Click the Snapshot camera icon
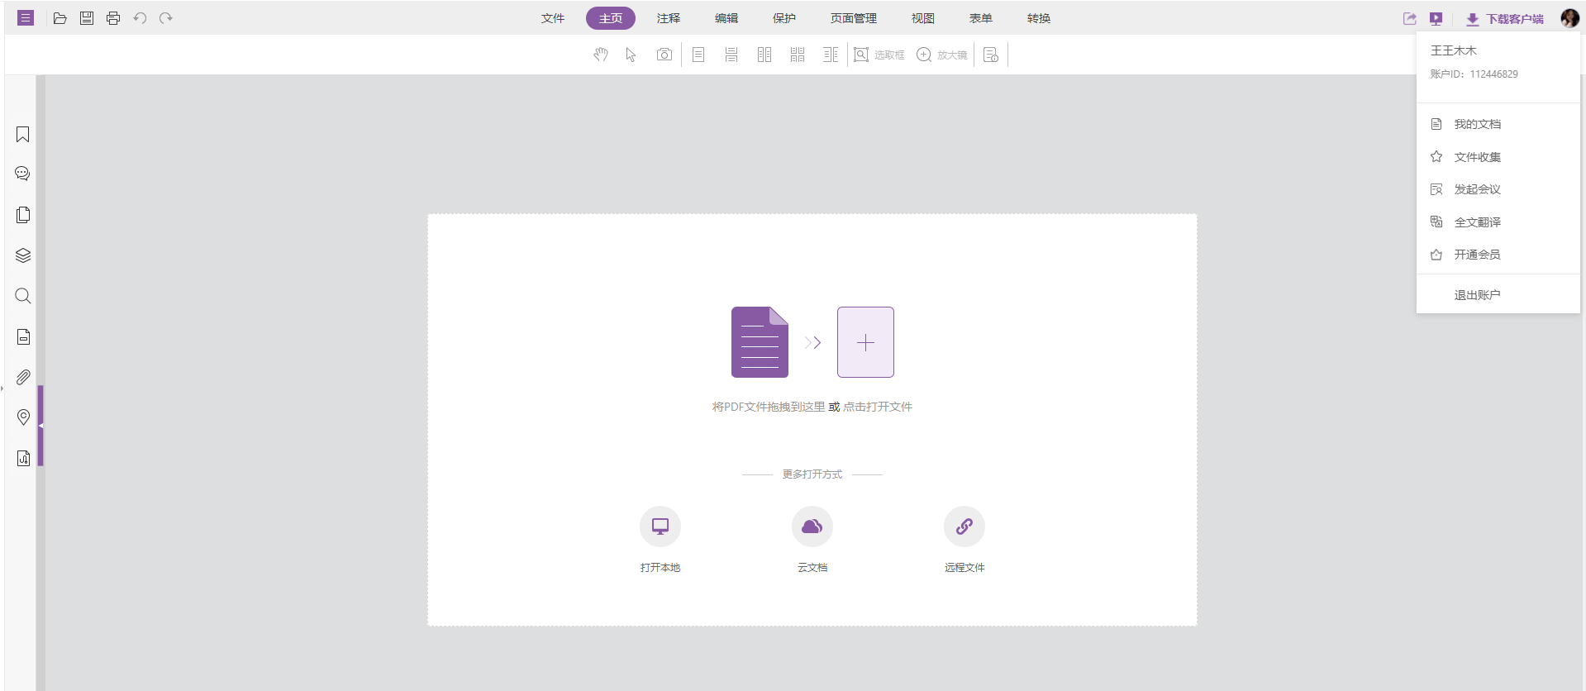 [x=664, y=55]
